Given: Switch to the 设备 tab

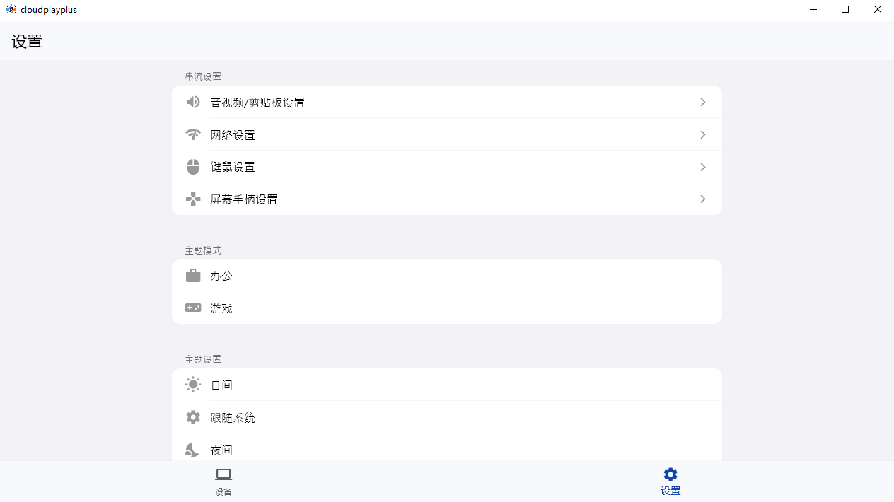Looking at the screenshot, I should [223, 481].
